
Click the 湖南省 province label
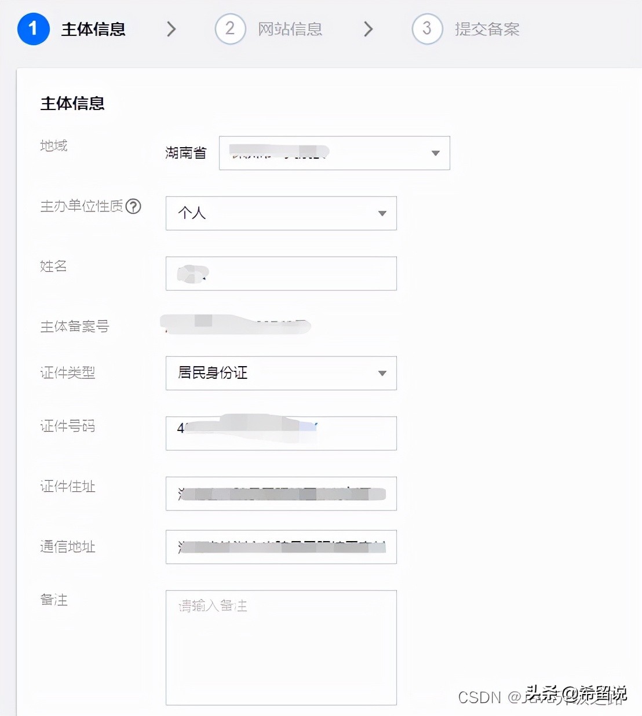click(185, 153)
